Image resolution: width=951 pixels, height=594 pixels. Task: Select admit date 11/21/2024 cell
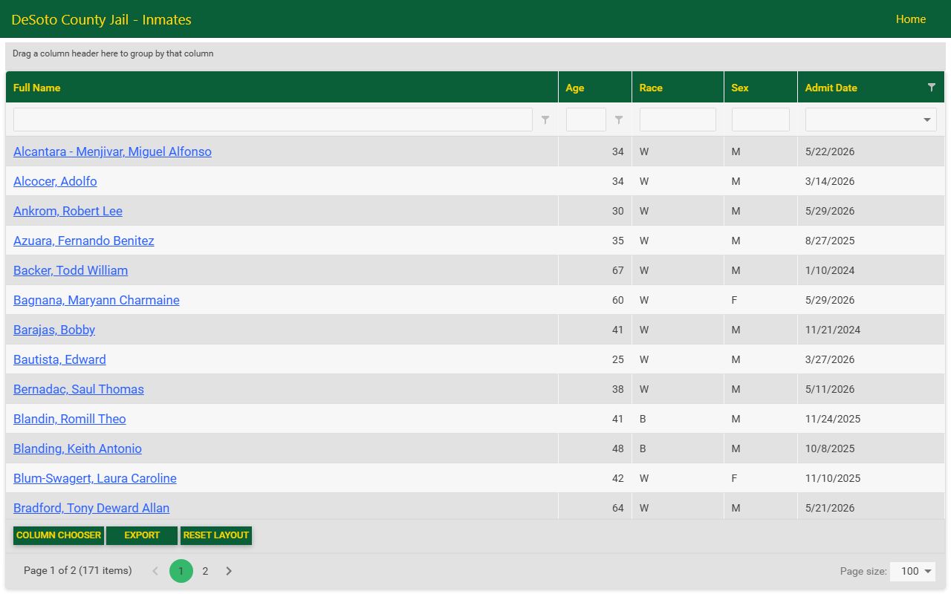[871, 330]
